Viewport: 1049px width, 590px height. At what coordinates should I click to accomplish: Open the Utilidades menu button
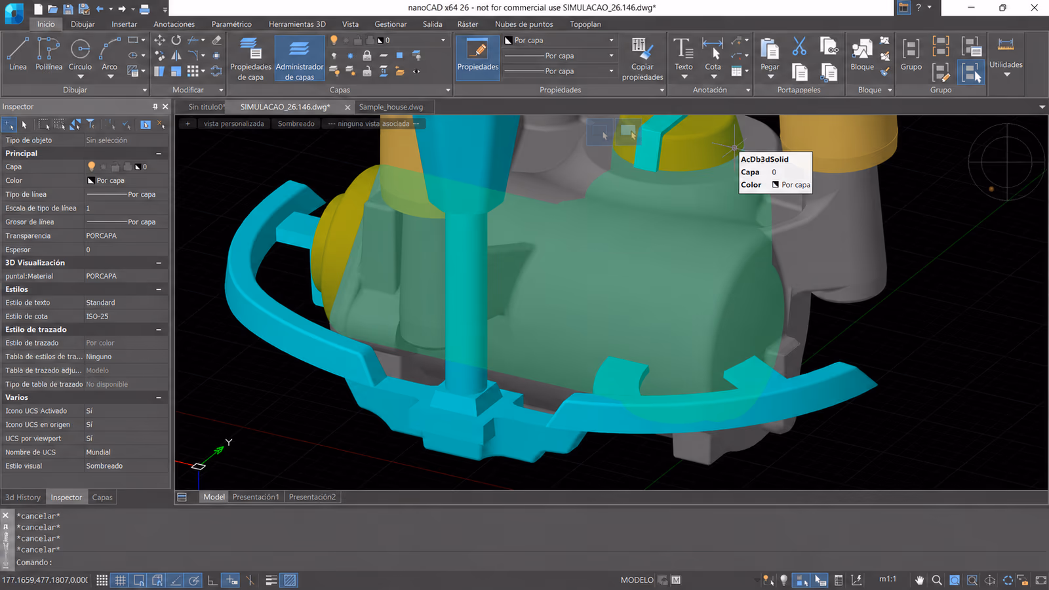click(1006, 57)
